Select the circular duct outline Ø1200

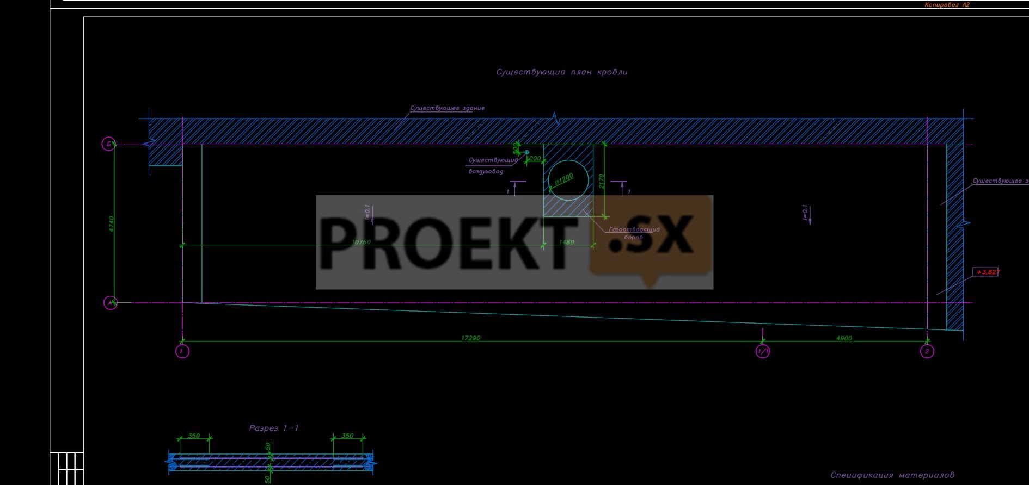pyautogui.click(x=568, y=181)
